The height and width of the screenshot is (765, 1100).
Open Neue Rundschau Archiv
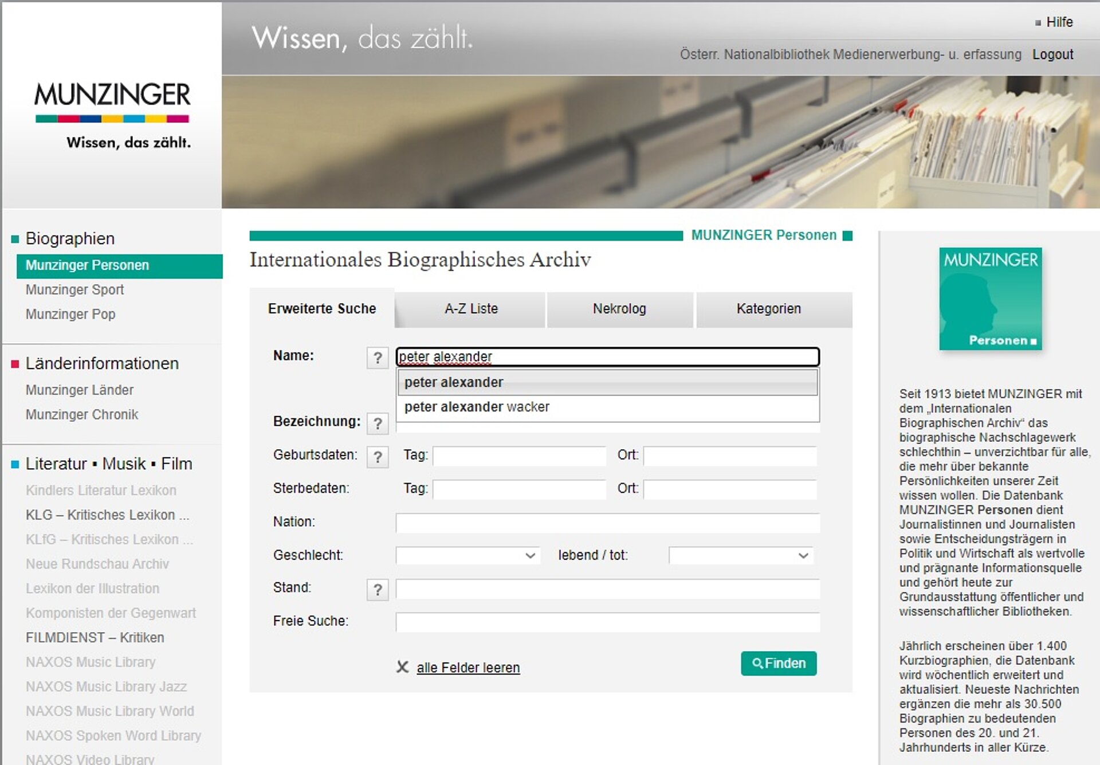(97, 564)
